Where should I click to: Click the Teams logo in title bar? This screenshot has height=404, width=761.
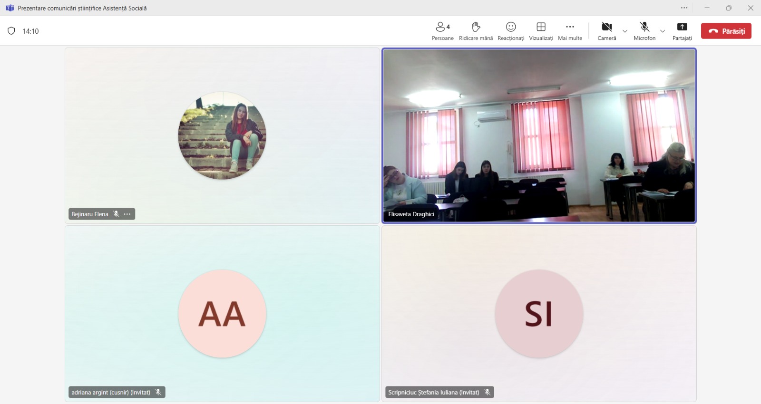click(x=10, y=8)
